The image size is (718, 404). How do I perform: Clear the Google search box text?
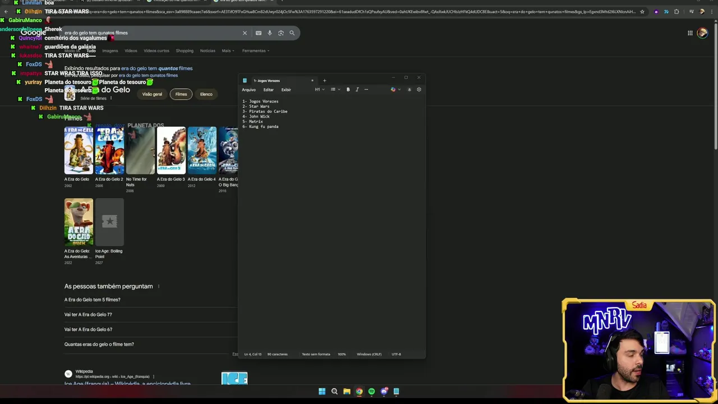click(x=245, y=33)
